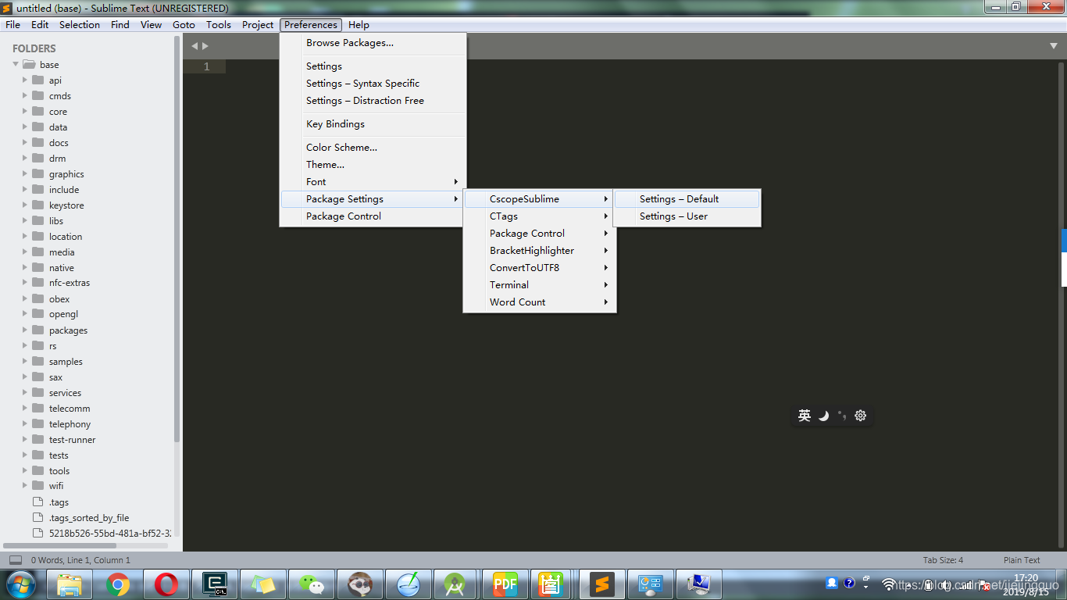Open the Tools menu
Viewport: 1067px width, 600px height.
pos(219,24)
